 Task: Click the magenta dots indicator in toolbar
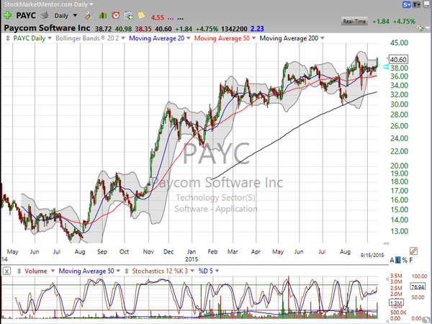tap(171, 19)
